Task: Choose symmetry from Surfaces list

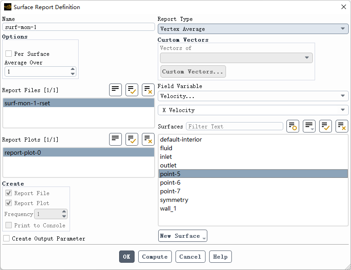Action: click(x=253, y=200)
